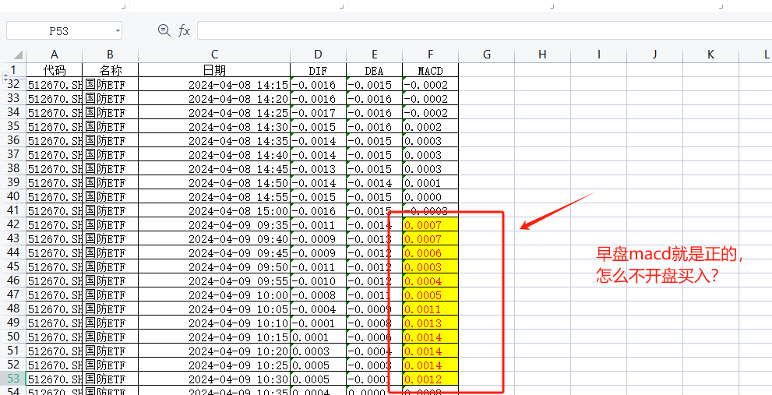
Task: Click the frozen-row split arrows near row 32
Action: (6, 78)
